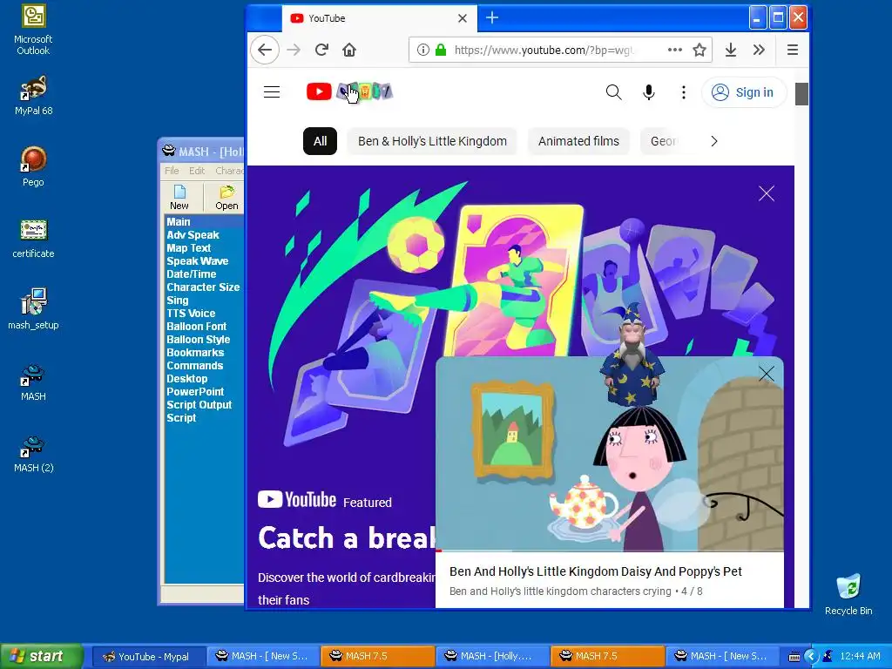
Task: Select Bookmarks in MASH list
Action: tap(195, 353)
